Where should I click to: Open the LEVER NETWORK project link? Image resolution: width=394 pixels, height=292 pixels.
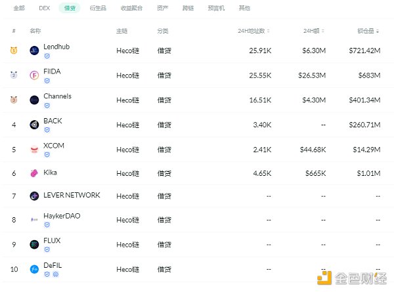pos(72,195)
